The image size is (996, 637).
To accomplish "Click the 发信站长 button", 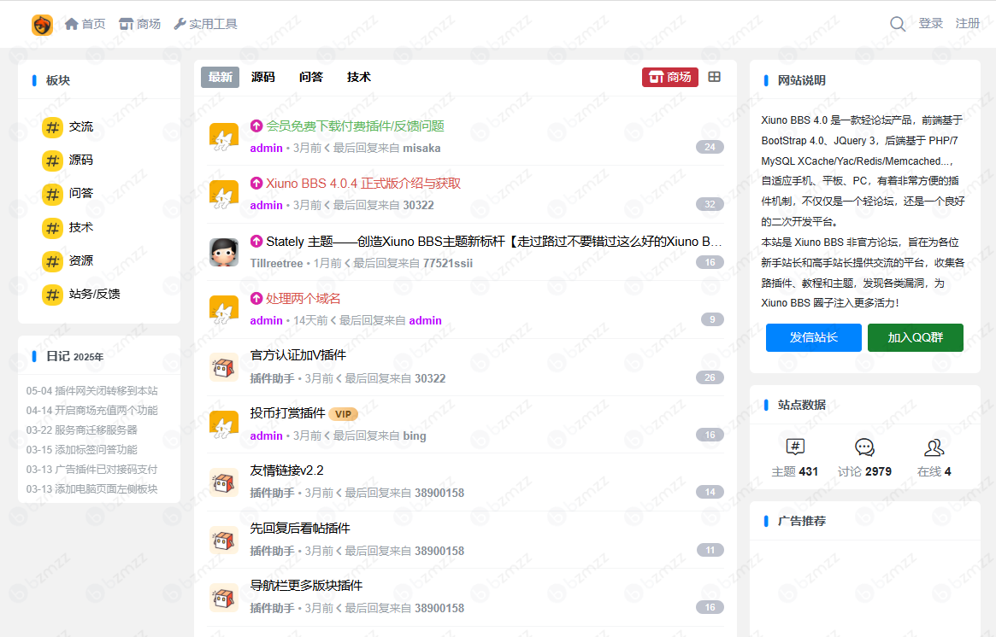I will coord(814,337).
